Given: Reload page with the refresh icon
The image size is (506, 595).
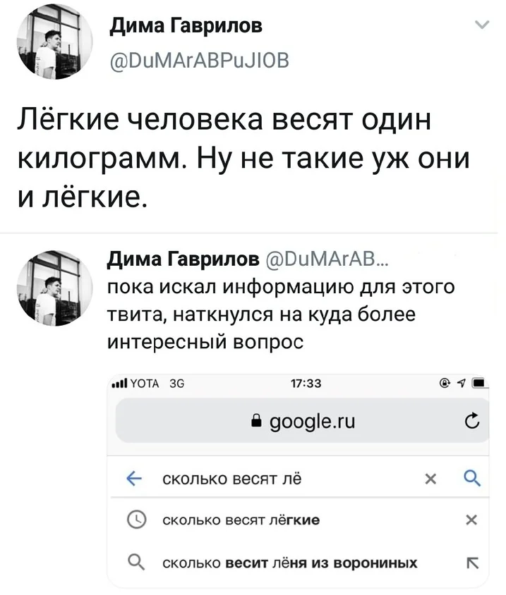Looking at the screenshot, I should click(472, 420).
